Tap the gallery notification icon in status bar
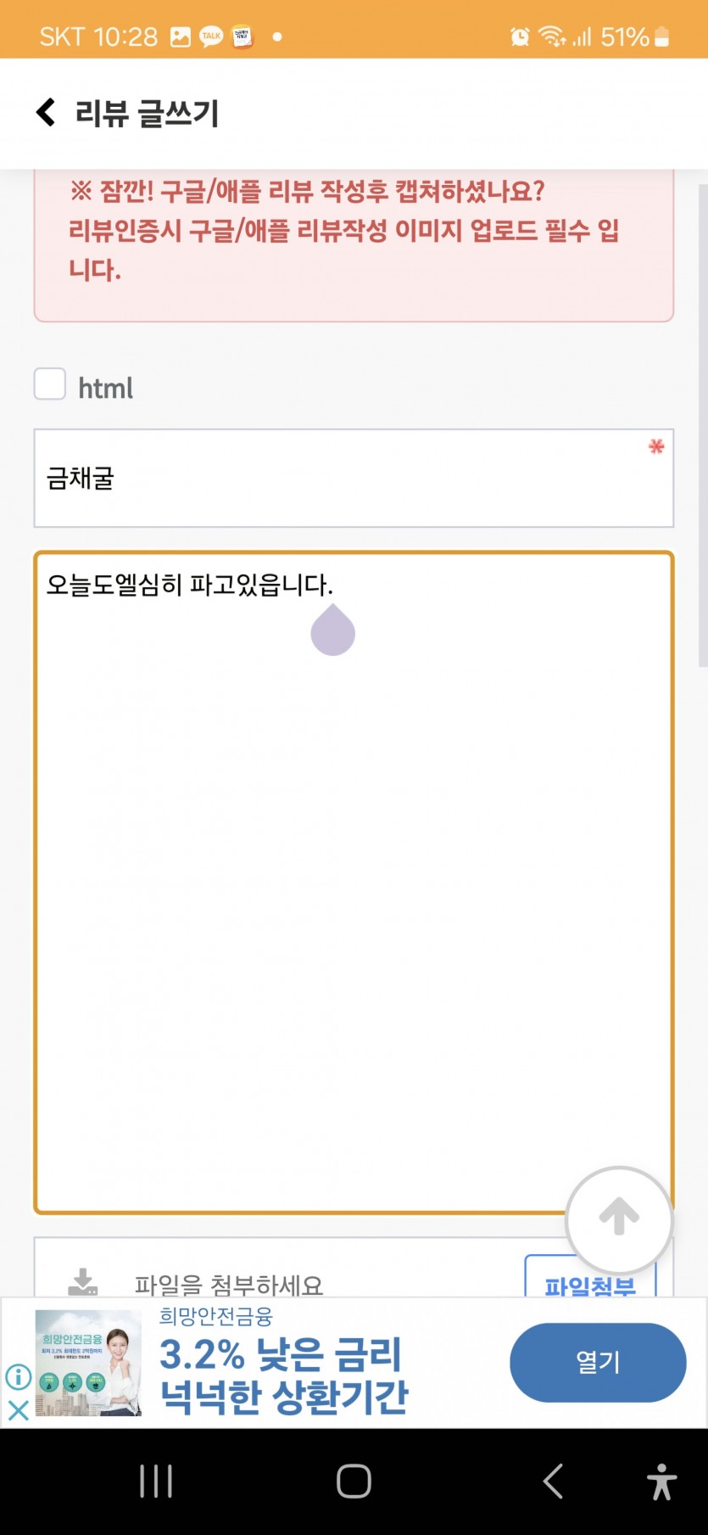This screenshot has height=1535, width=708. coord(181,36)
